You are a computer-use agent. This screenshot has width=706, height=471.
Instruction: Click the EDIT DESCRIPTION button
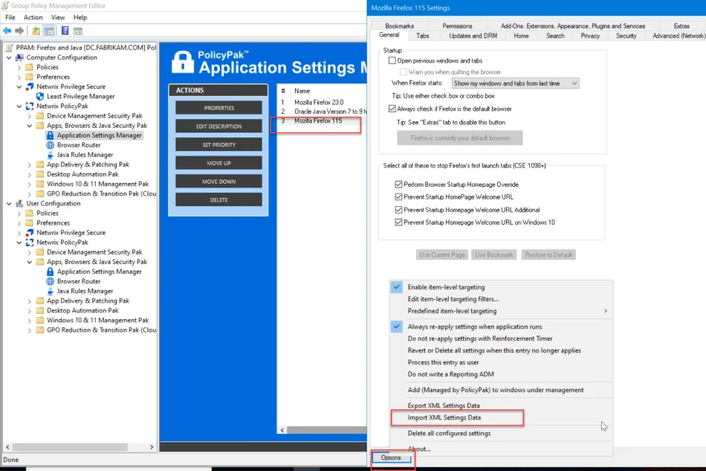tap(218, 126)
